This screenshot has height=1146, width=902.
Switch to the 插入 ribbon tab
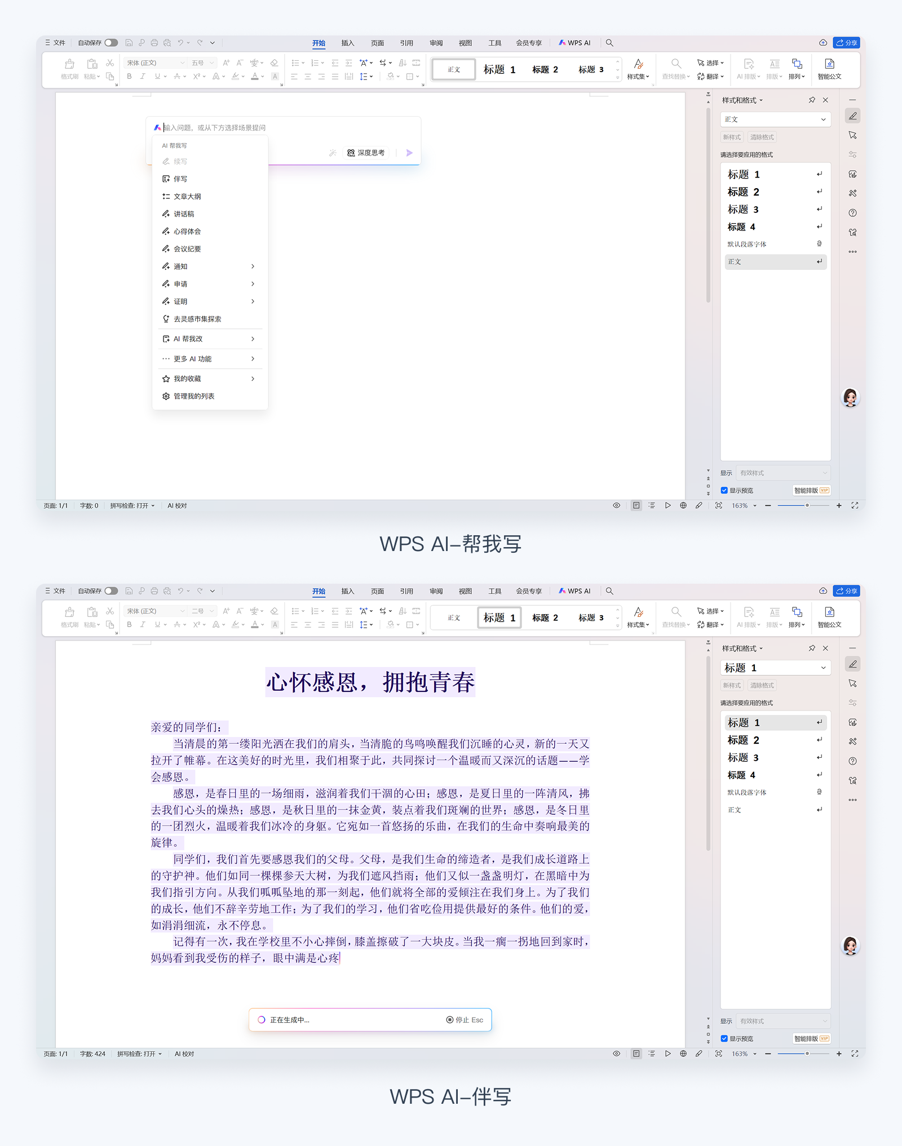tap(347, 42)
